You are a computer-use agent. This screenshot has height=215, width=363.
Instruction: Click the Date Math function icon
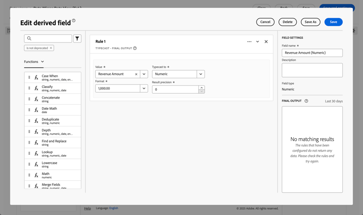[x=36, y=110]
